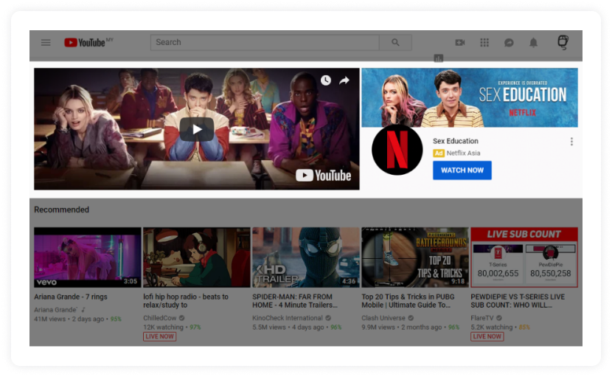Open Live Sub Count thumbnail
The image size is (612, 377).
tap(524, 257)
